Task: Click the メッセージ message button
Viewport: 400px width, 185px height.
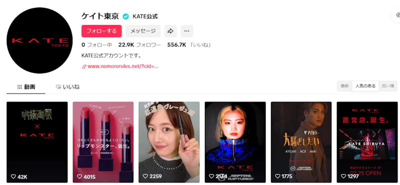Action: (x=143, y=31)
